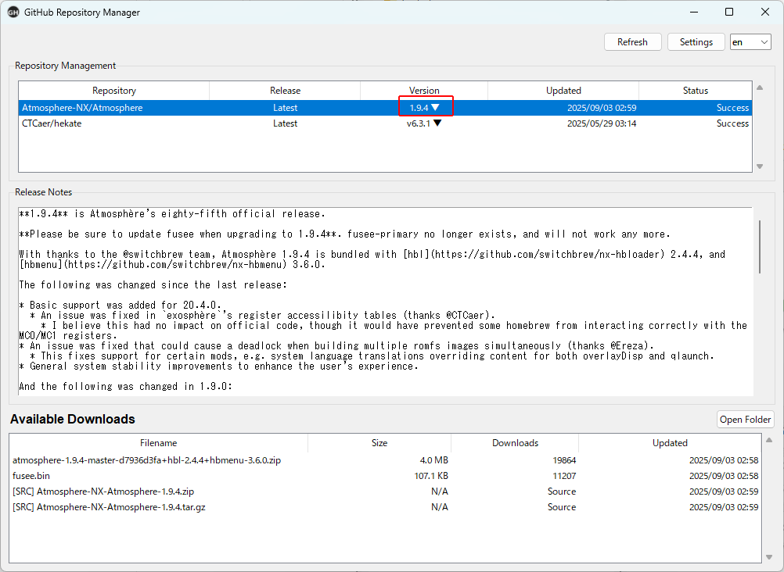This screenshot has width=784, height=572.
Task: Select the Atmosphere-NX/Atmosphere repository row
Action: pyautogui.click(x=385, y=108)
